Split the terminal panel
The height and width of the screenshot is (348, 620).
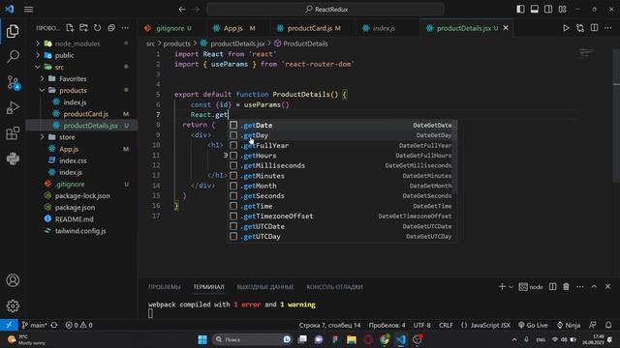click(x=553, y=287)
